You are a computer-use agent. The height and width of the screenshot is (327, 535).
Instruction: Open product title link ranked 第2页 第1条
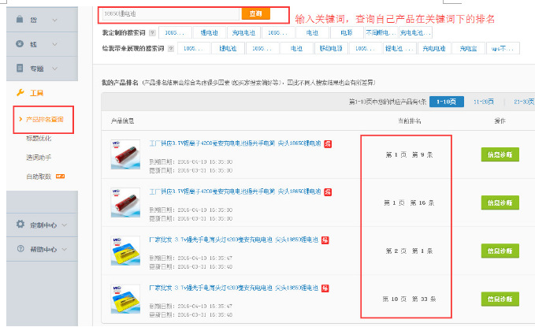[x=234, y=240]
